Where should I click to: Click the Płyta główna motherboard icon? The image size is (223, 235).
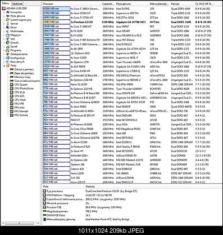pos(8,16)
